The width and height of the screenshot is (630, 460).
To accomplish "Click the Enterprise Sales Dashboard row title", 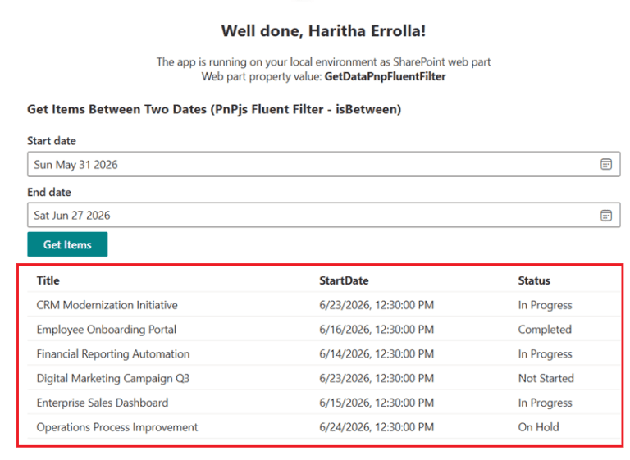I will coord(103,403).
